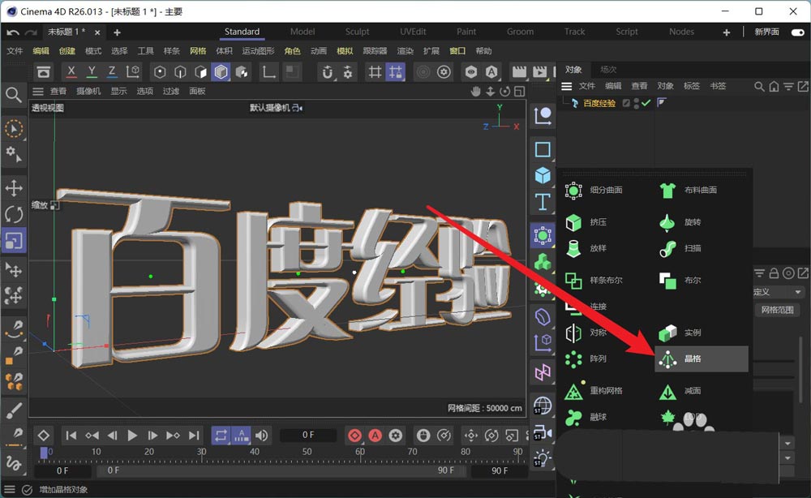Go to the start of the timeline
The width and height of the screenshot is (811, 498).
pyautogui.click(x=71, y=436)
